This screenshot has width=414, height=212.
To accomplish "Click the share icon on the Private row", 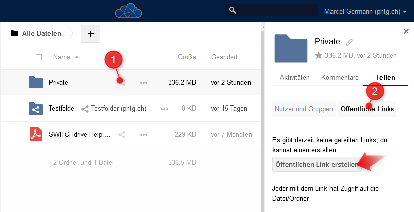I will click(122, 82).
